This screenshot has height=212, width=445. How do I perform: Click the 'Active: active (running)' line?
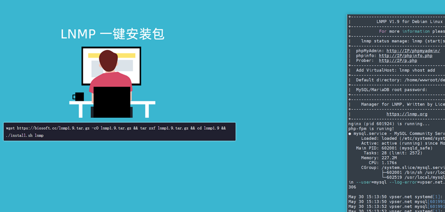tap(403, 144)
